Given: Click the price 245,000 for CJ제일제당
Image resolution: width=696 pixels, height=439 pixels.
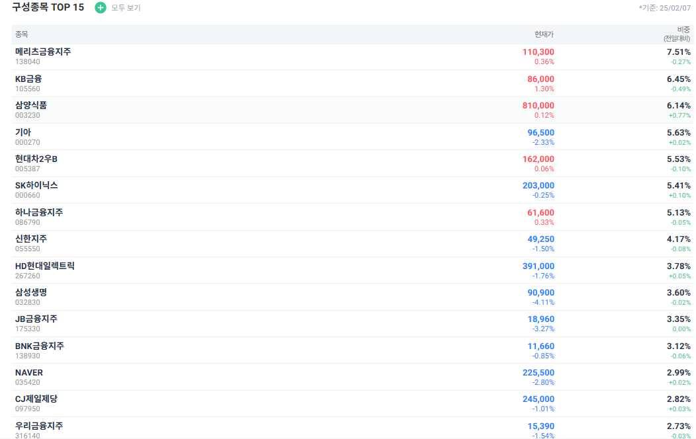Looking at the screenshot, I should click(x=538, y=399).
